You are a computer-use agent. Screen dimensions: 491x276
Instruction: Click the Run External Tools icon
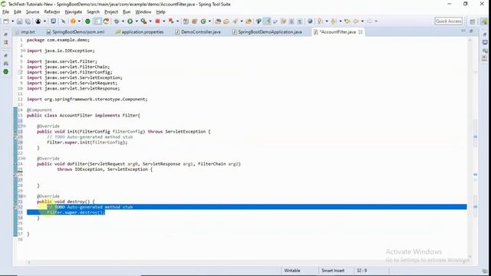tap(143, 21)
